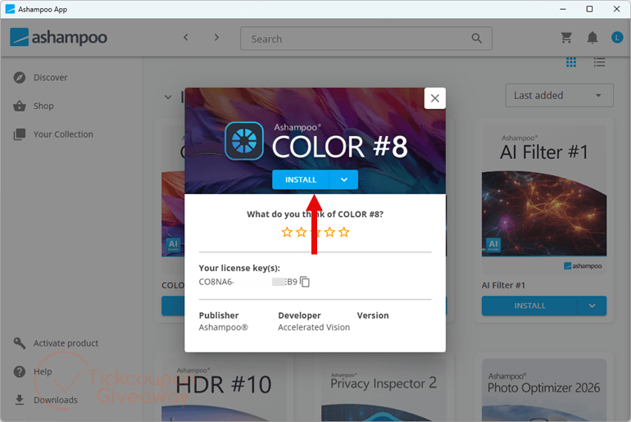Screen dimensions: 631x422
Task: Click the search magnifier icon
Action: [x=476, y=39]
